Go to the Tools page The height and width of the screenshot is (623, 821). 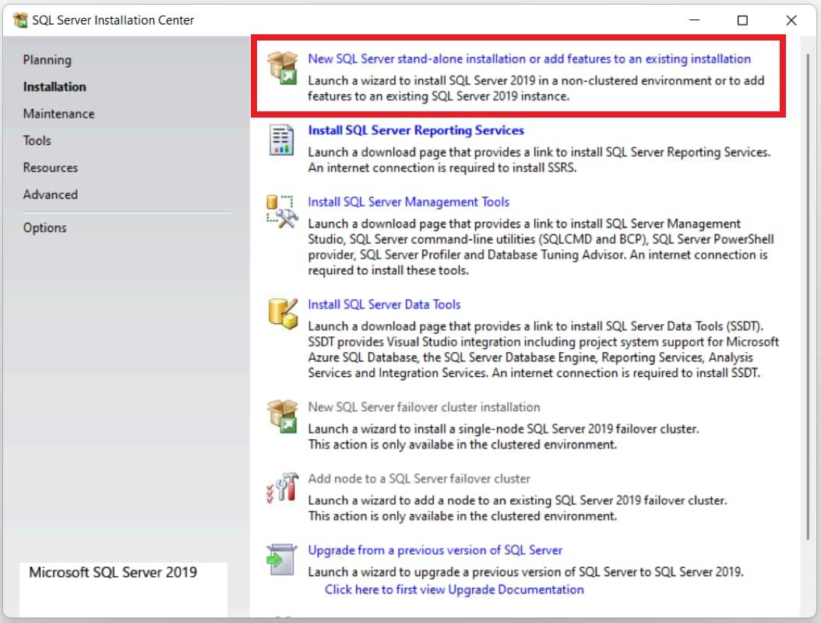point(37,140)
